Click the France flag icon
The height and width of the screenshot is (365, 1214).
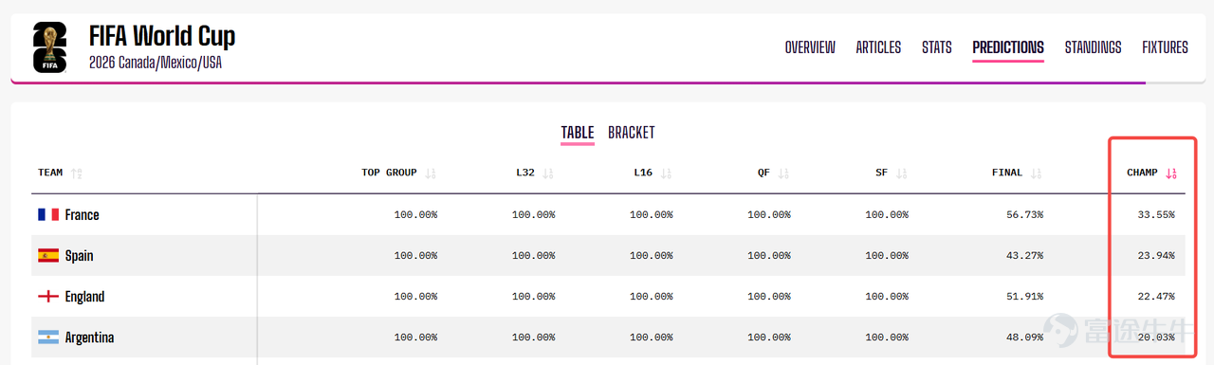(48, 215)
